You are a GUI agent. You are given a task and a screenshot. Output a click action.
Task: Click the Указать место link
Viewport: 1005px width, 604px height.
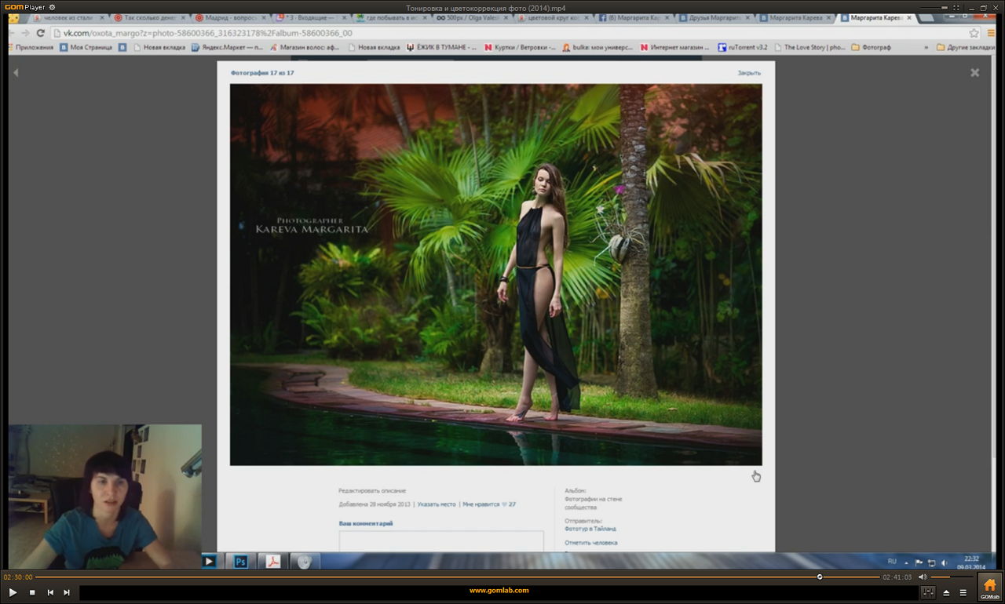click(437, 504)
